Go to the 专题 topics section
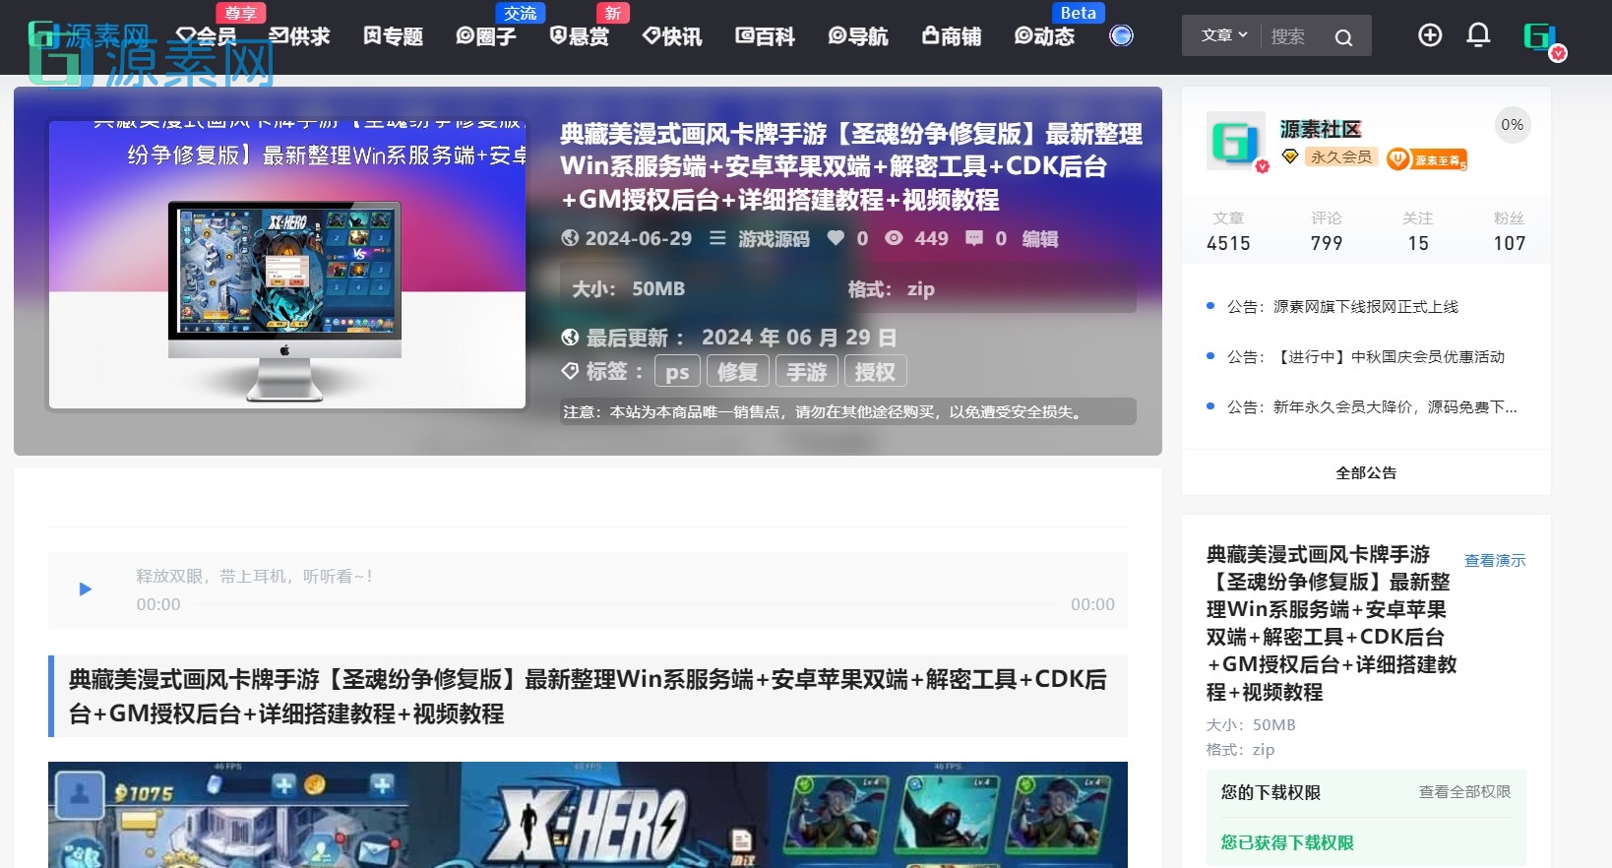Screen dimensions: 1612x868 (x=393, y=36)
